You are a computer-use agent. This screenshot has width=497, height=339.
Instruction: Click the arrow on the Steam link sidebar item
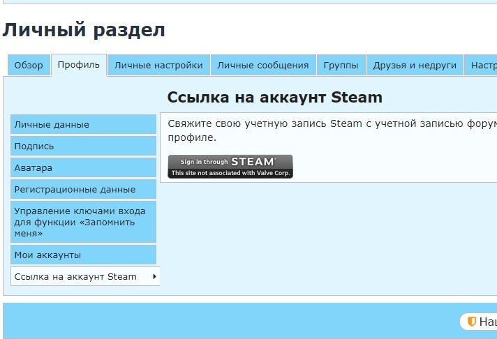coord(154,277)
